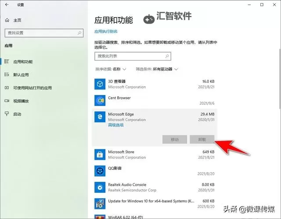281x219 pixels.
Task: Click Realtek Semiconductor Corp publisher text
Action: [x=132, y=190]
